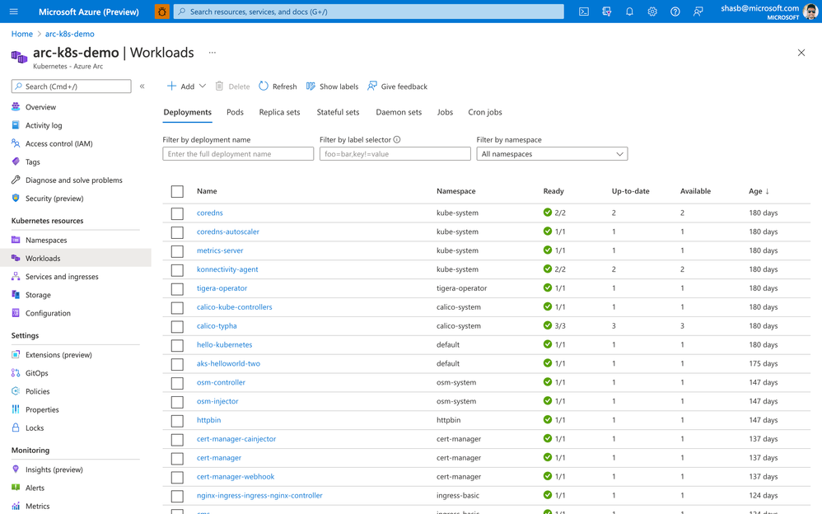Go to Home in the breadcrumb
The image size is (822, 514).
point(22,34)
